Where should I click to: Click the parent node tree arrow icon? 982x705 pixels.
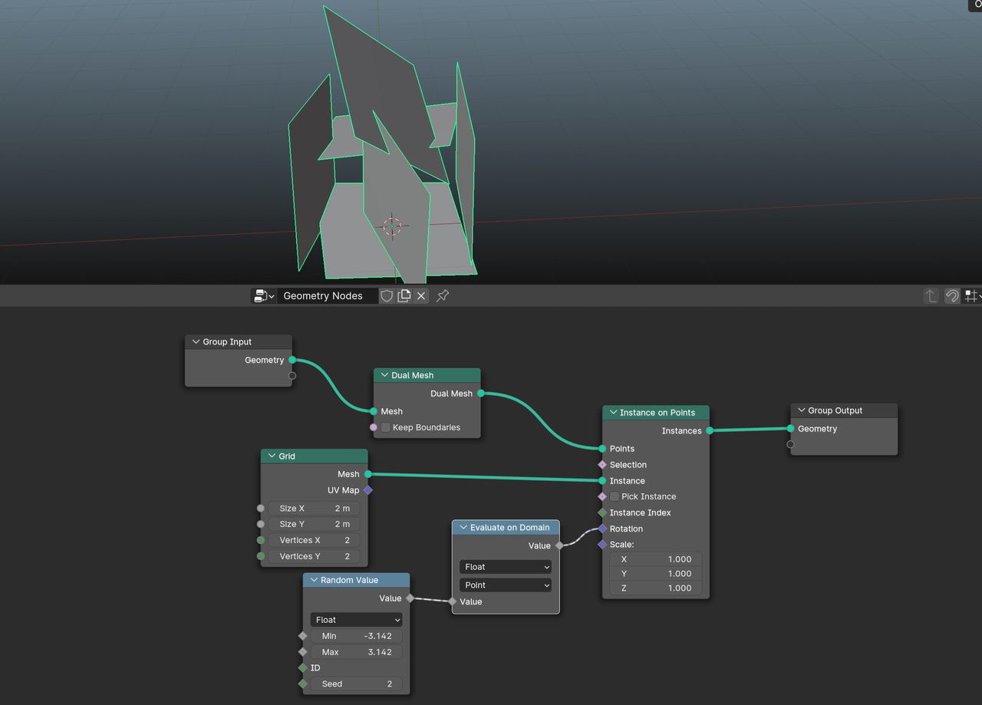931,296
